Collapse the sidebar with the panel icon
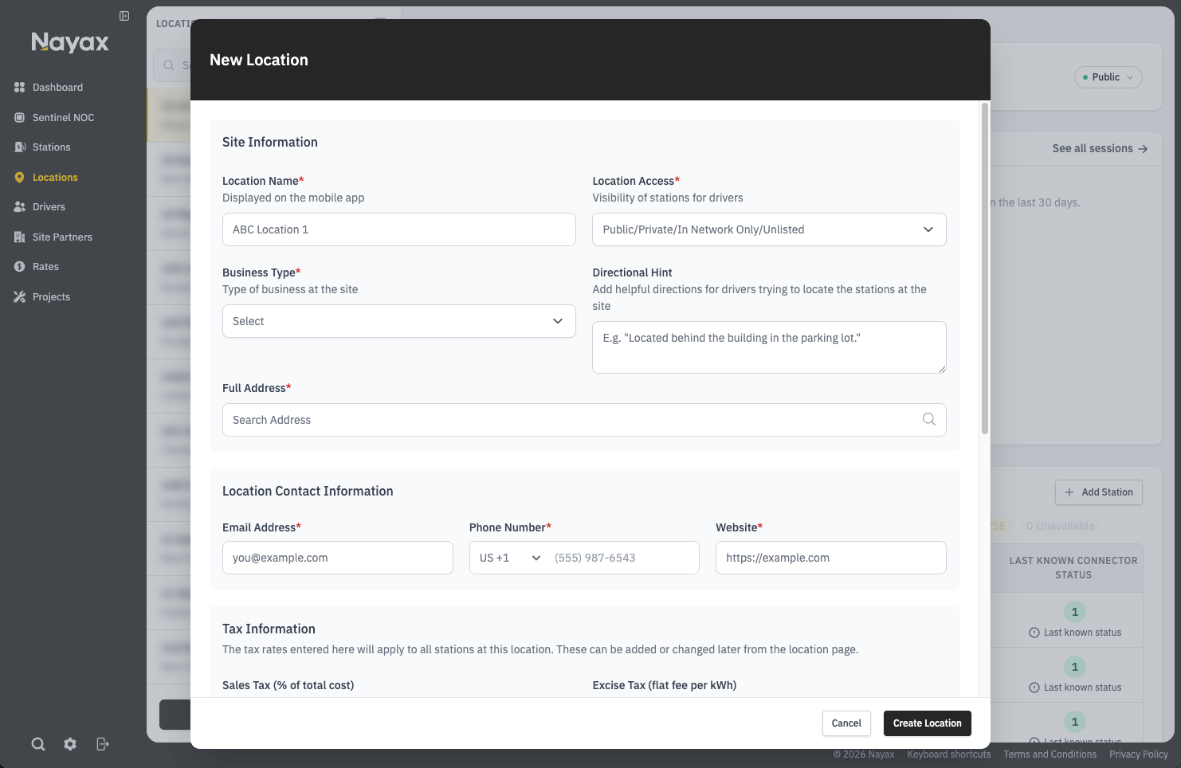This screenshot has width=1181, height=768. tap(124, 16)
